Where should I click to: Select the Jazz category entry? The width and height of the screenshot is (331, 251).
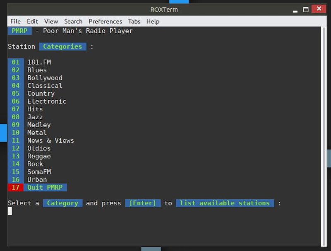(x=35, y=117)
